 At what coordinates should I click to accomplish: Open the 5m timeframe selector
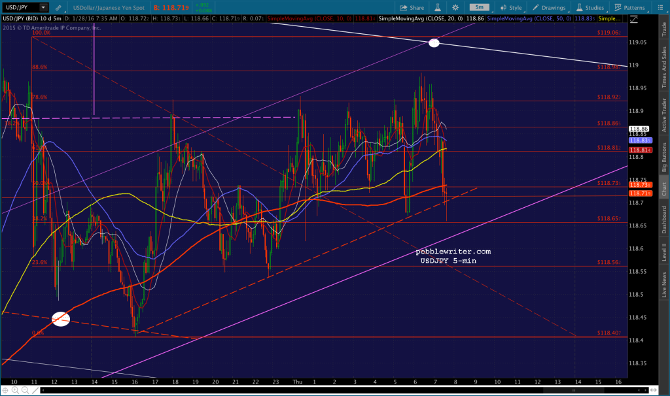coord(480,7)
